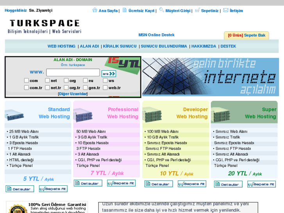This screenshot has width=284, height=213.
Task: Click the ara domain search button
Action: (109, 73)
